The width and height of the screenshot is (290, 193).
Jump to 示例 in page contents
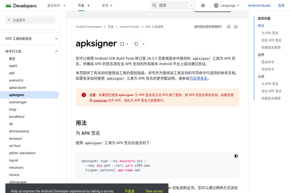[261, 77]
